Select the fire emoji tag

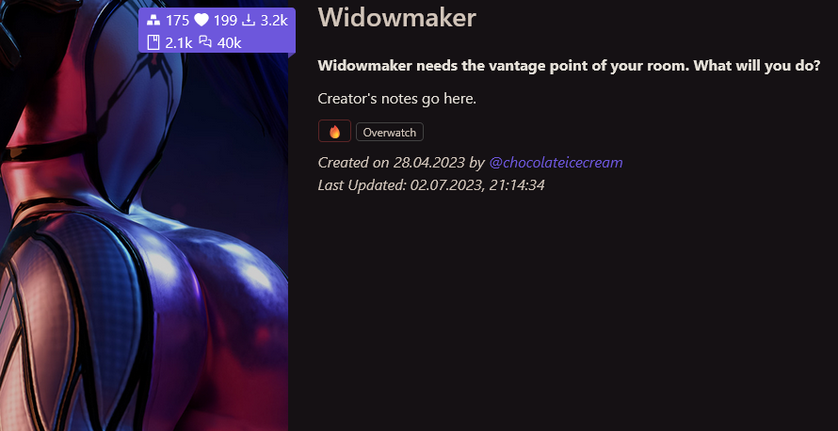coord(334,132)
